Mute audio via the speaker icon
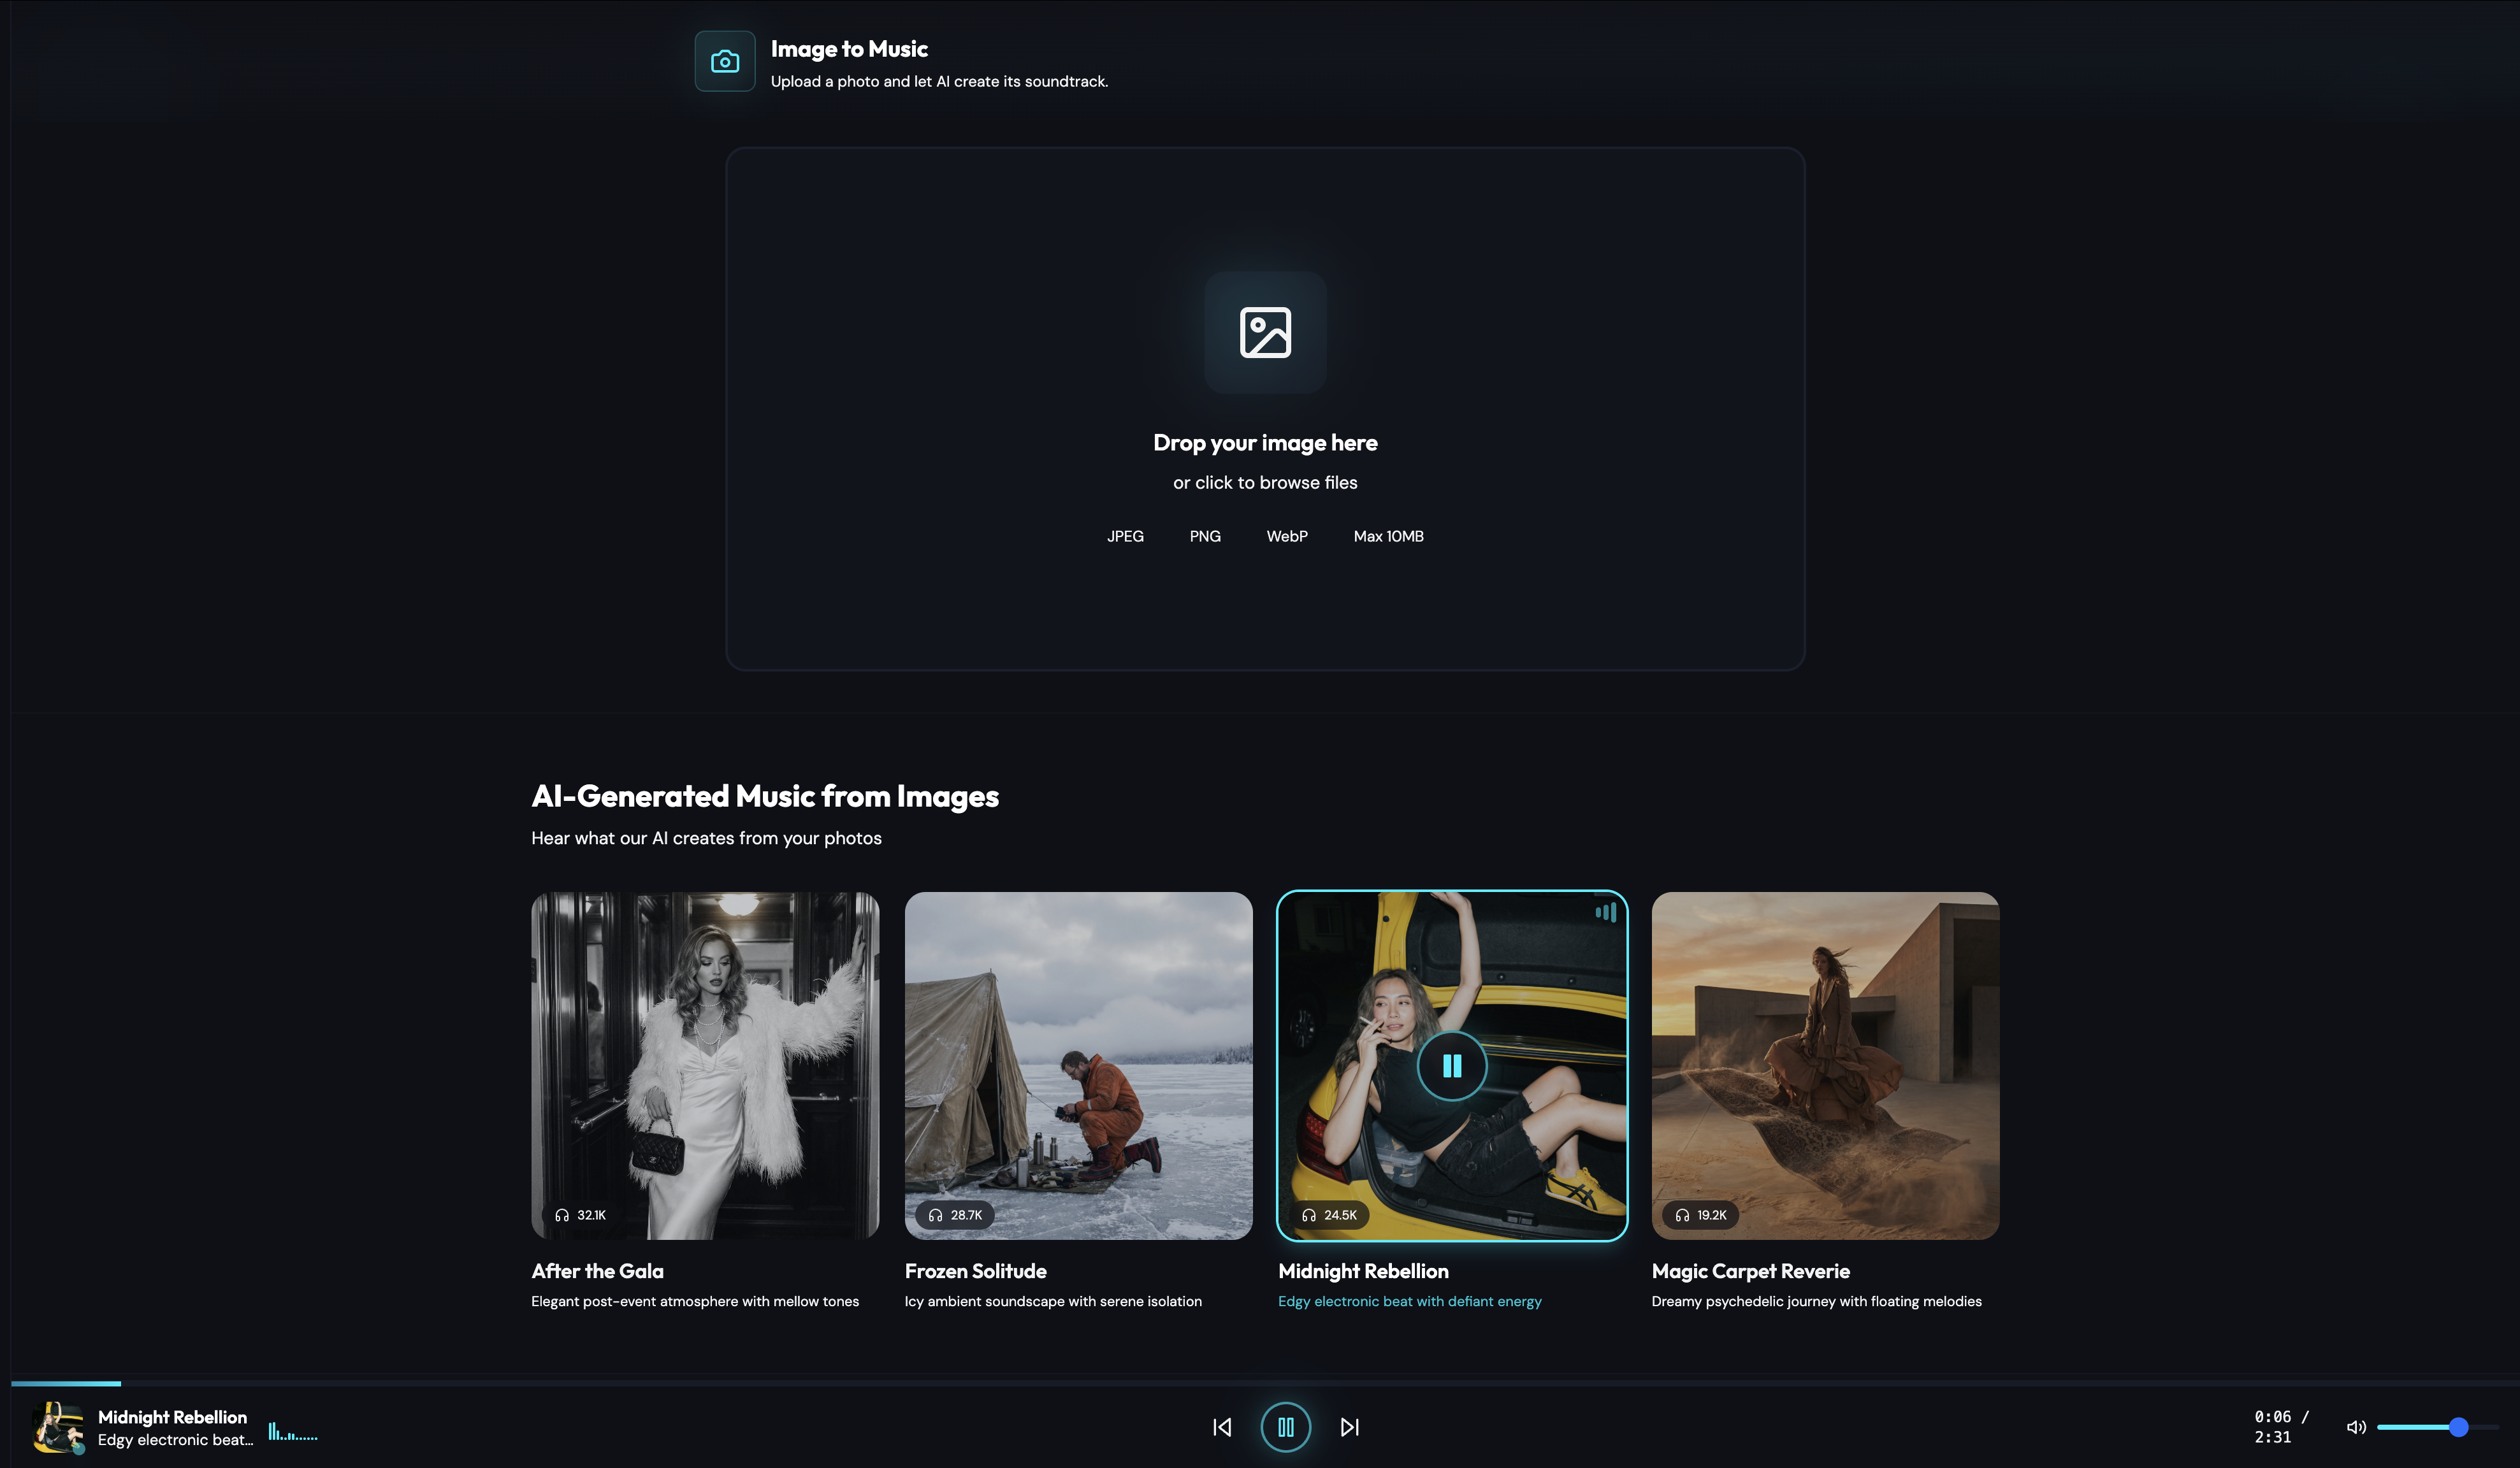The height and width of the screenshot is (1468, 2520). pos(2357,1427)
